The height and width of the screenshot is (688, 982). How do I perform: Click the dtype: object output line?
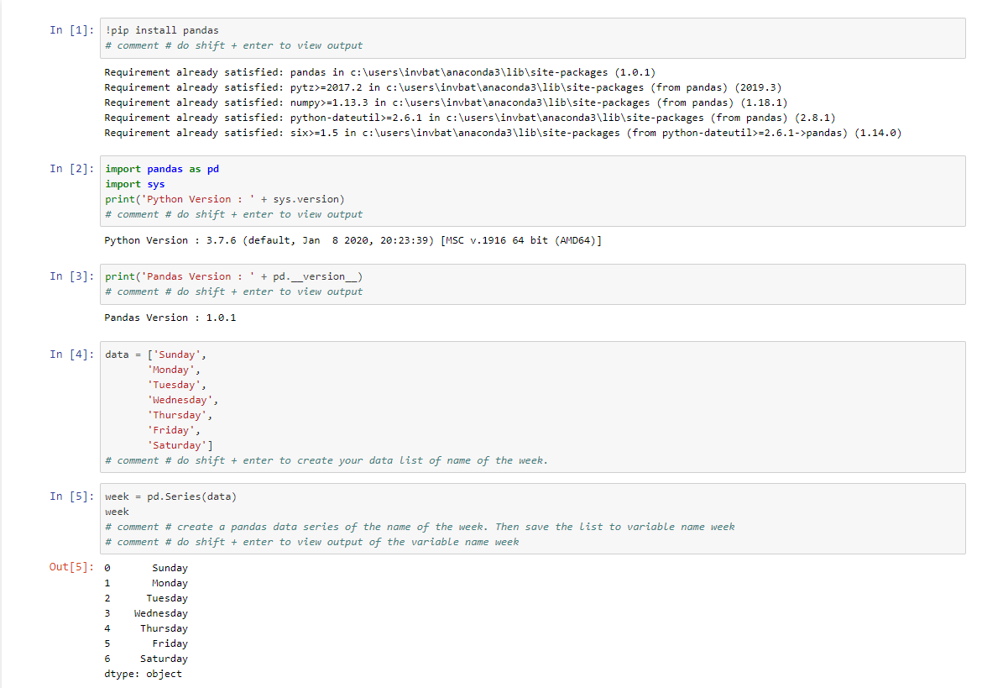143,674
